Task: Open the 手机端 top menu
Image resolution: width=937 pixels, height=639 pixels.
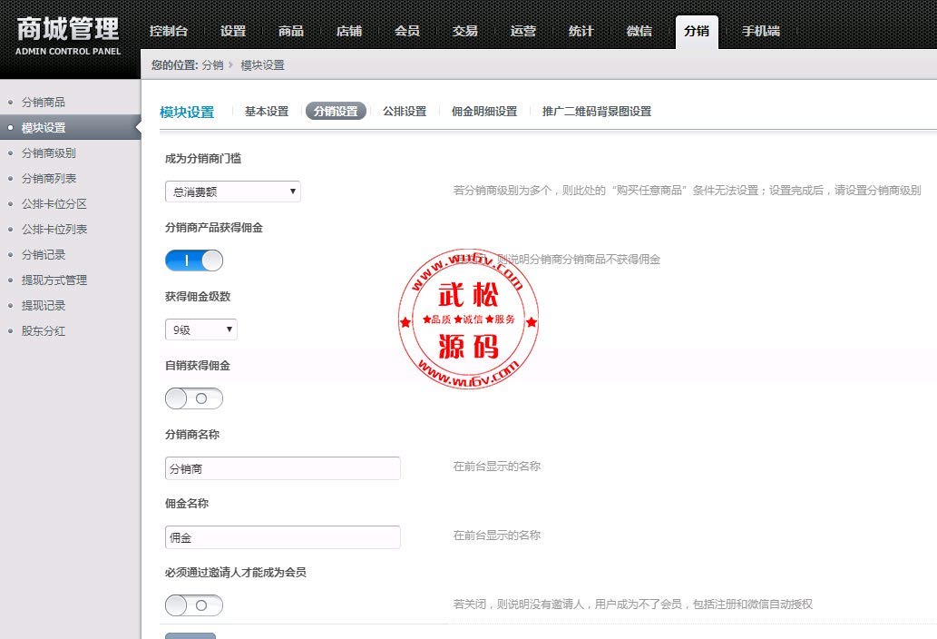Action: (761, 31)
